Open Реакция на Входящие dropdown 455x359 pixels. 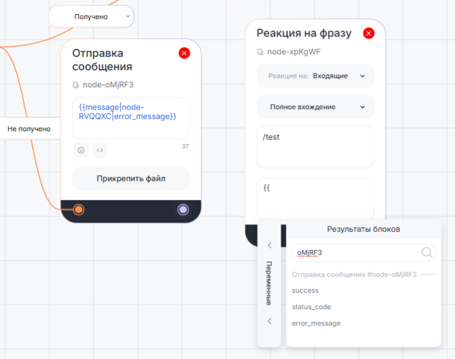[x=315, y=76]
